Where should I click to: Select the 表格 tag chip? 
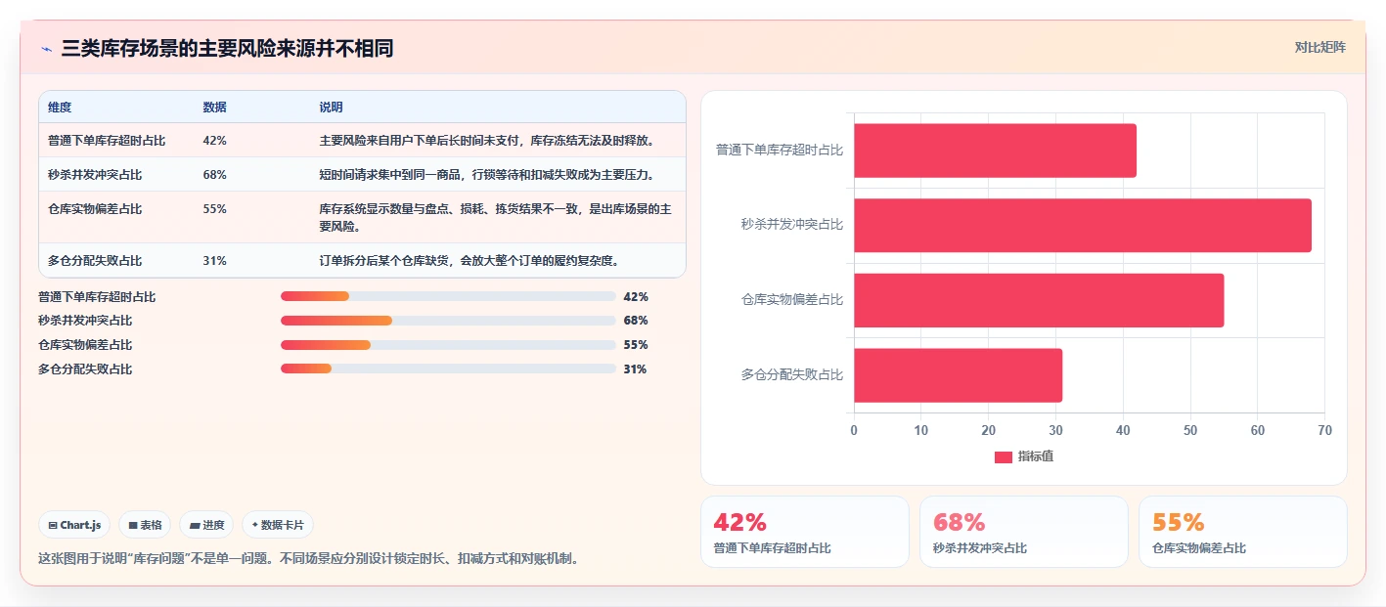point(145,525)
